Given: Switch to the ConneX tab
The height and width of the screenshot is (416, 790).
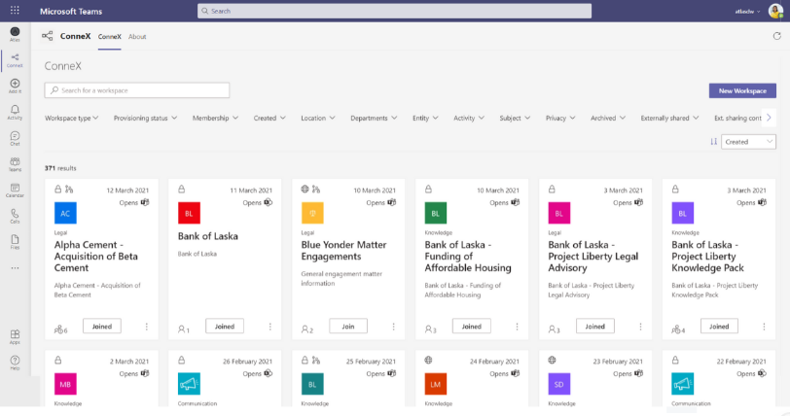Looking at the screenshot, I should [109, 37].
